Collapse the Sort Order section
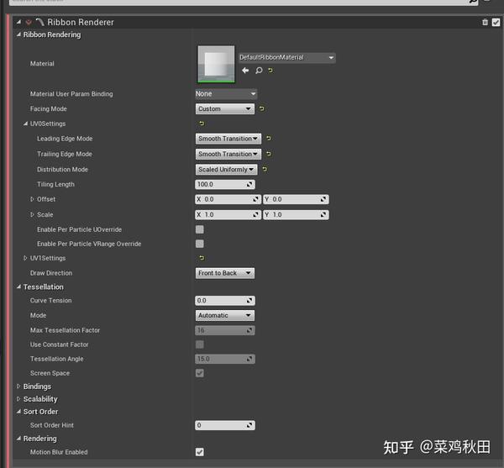The image size is (504, 468). [x=18, y=412]
